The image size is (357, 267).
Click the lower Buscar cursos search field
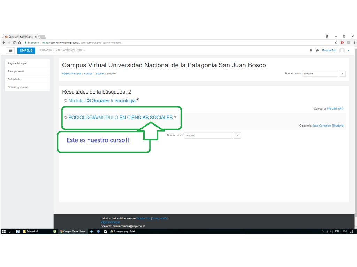click(x=208, y=135)
